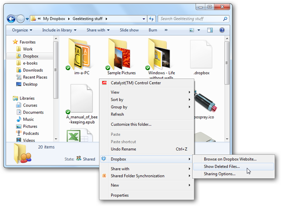Choose Properties from the context menu
This screenshot has height=206, width=281.
(x=147, y=195)
